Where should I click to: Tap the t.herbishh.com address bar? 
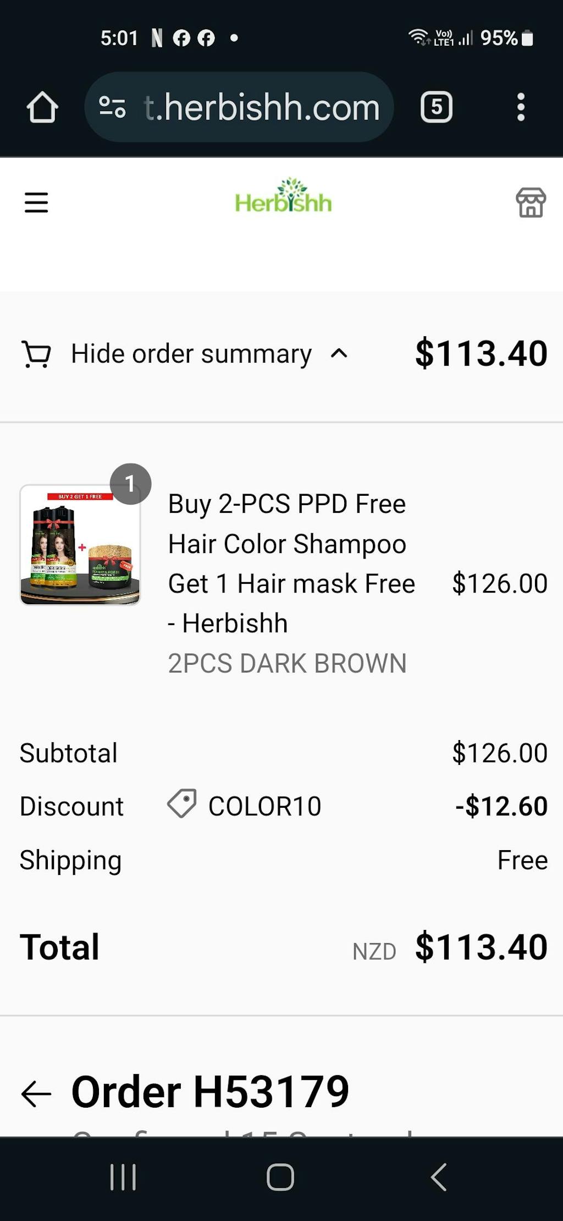[239, 107]
